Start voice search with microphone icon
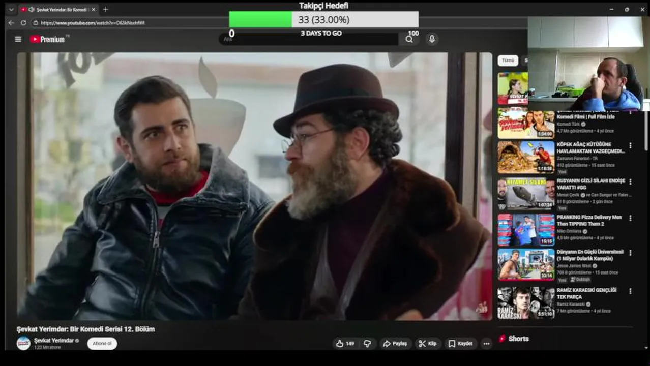This screenshot has width=650, height=366. [x=432, y=39]
